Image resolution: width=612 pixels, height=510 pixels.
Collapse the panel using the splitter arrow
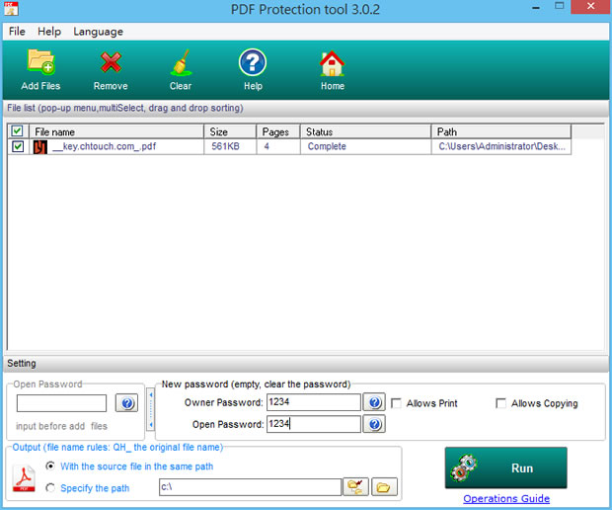click(x=151, y=409)
